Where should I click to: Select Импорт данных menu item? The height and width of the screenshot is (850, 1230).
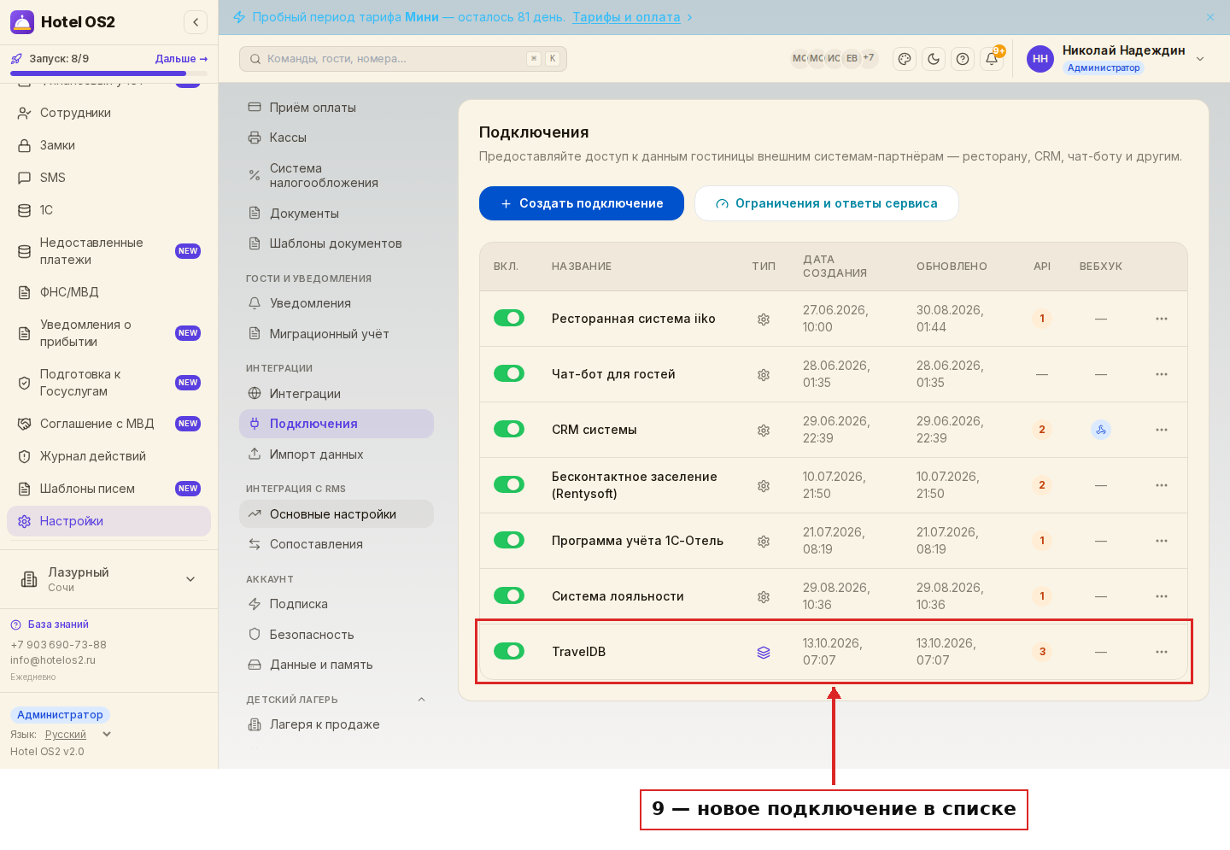[x=337, y=454]
